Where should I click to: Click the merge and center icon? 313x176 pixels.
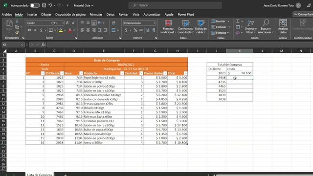click(x=113, y=30)
